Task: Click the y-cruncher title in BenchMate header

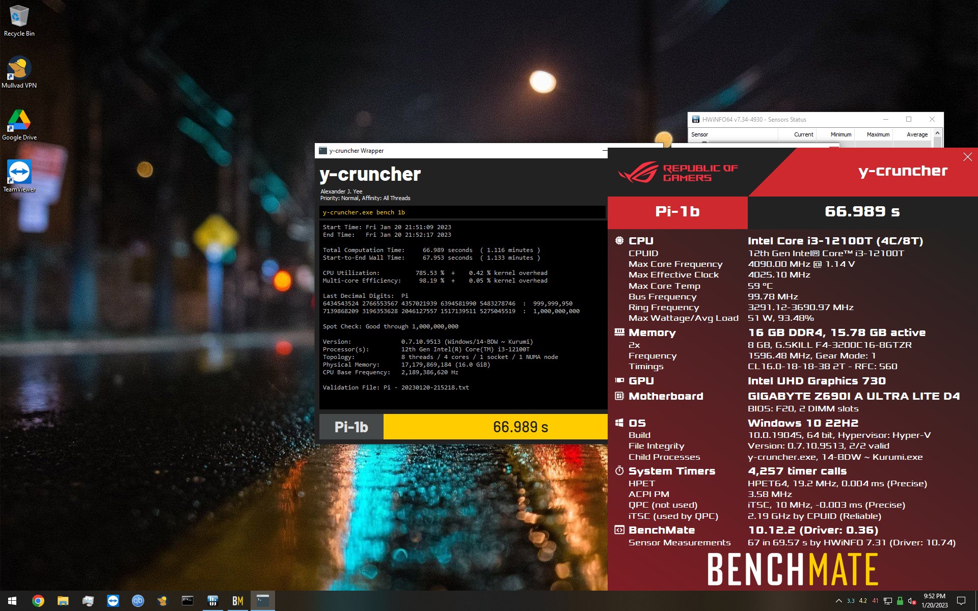Action: (x=903, y=171)
